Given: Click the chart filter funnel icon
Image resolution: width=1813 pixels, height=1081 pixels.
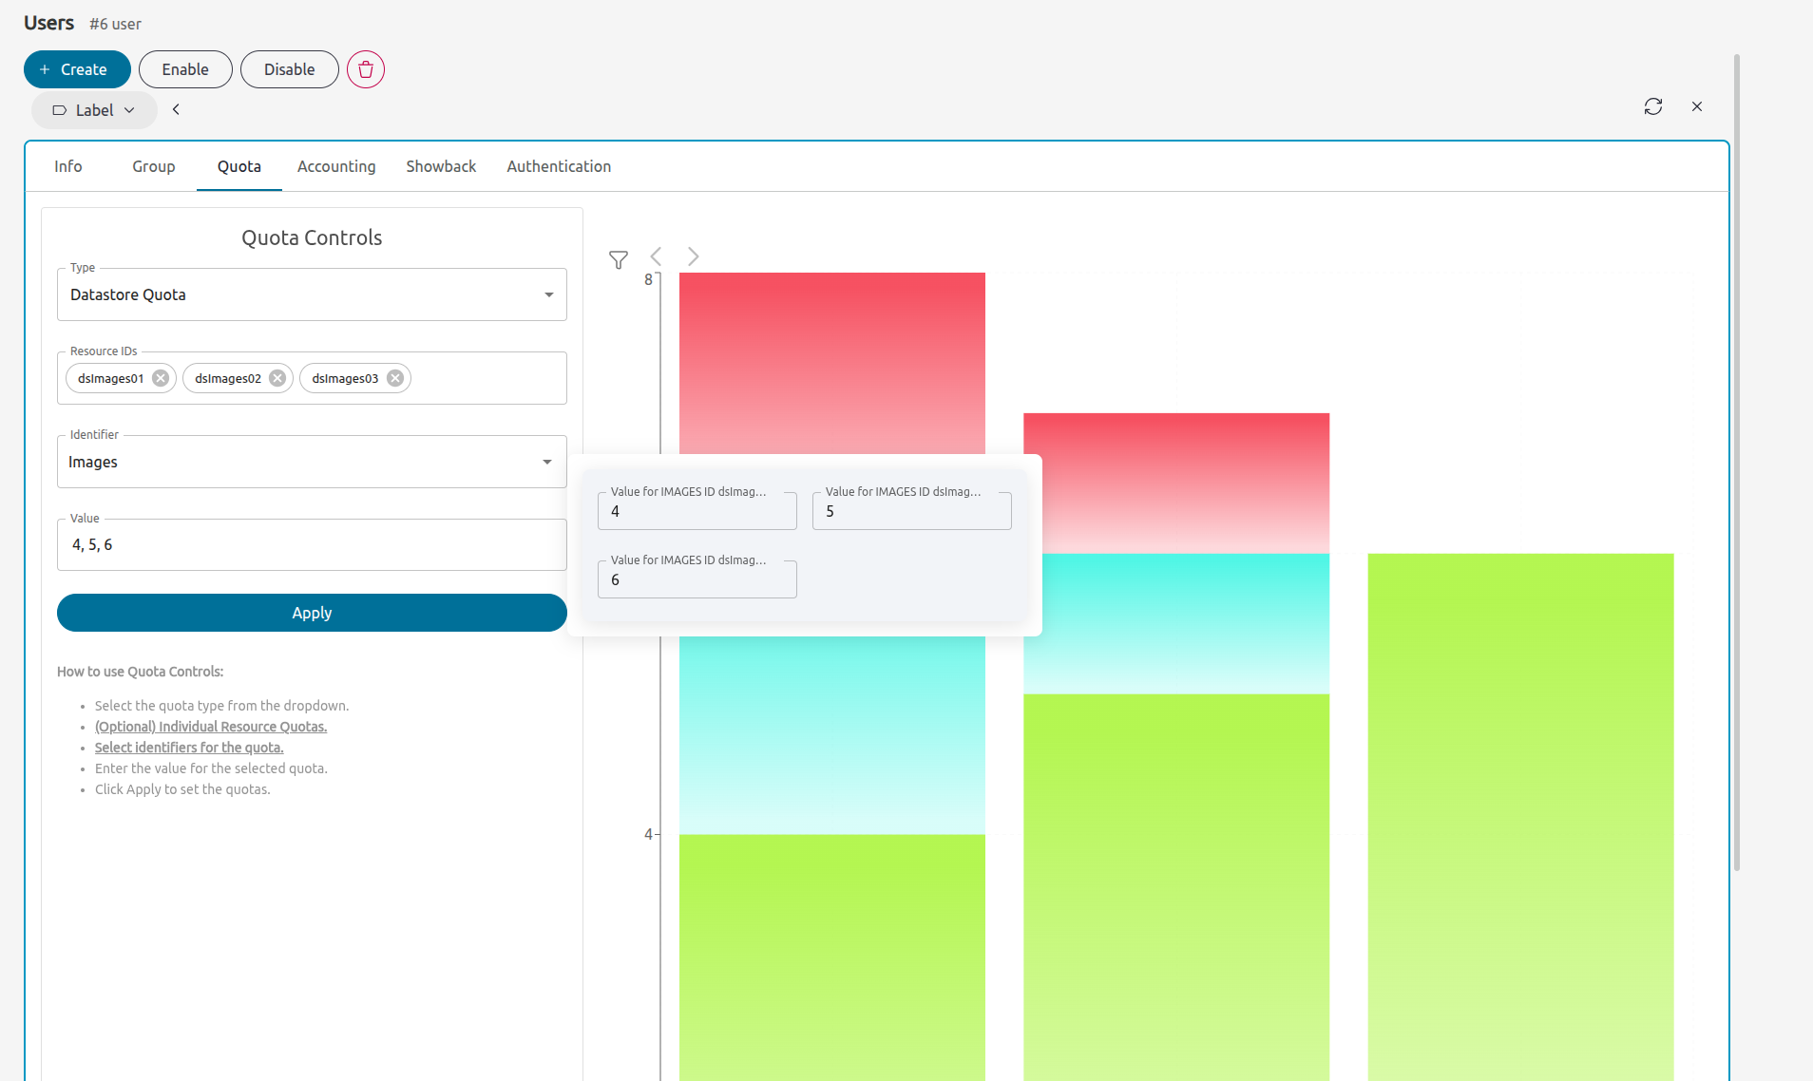Looking at the screenshot, I should [619, 259].
